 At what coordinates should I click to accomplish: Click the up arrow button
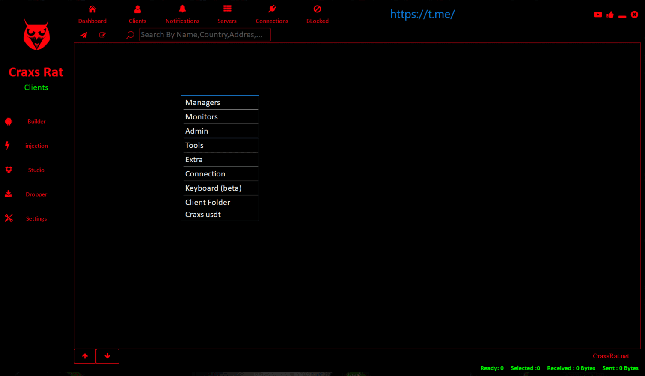tap(85, 356)
